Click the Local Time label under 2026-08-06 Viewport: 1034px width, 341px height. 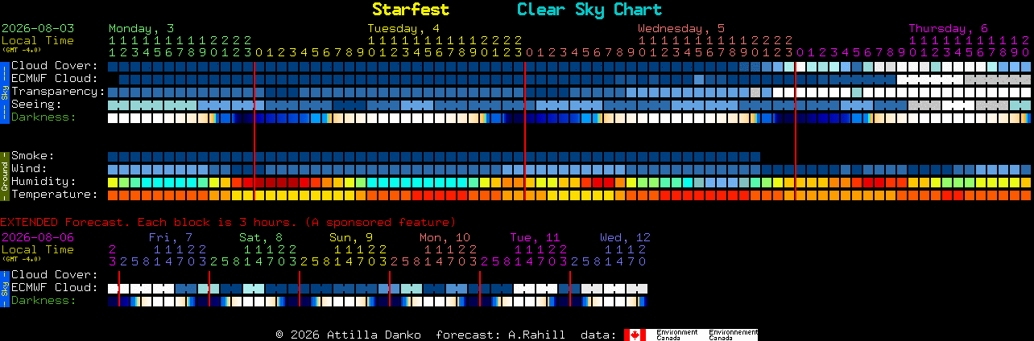[x=38, y=249]
